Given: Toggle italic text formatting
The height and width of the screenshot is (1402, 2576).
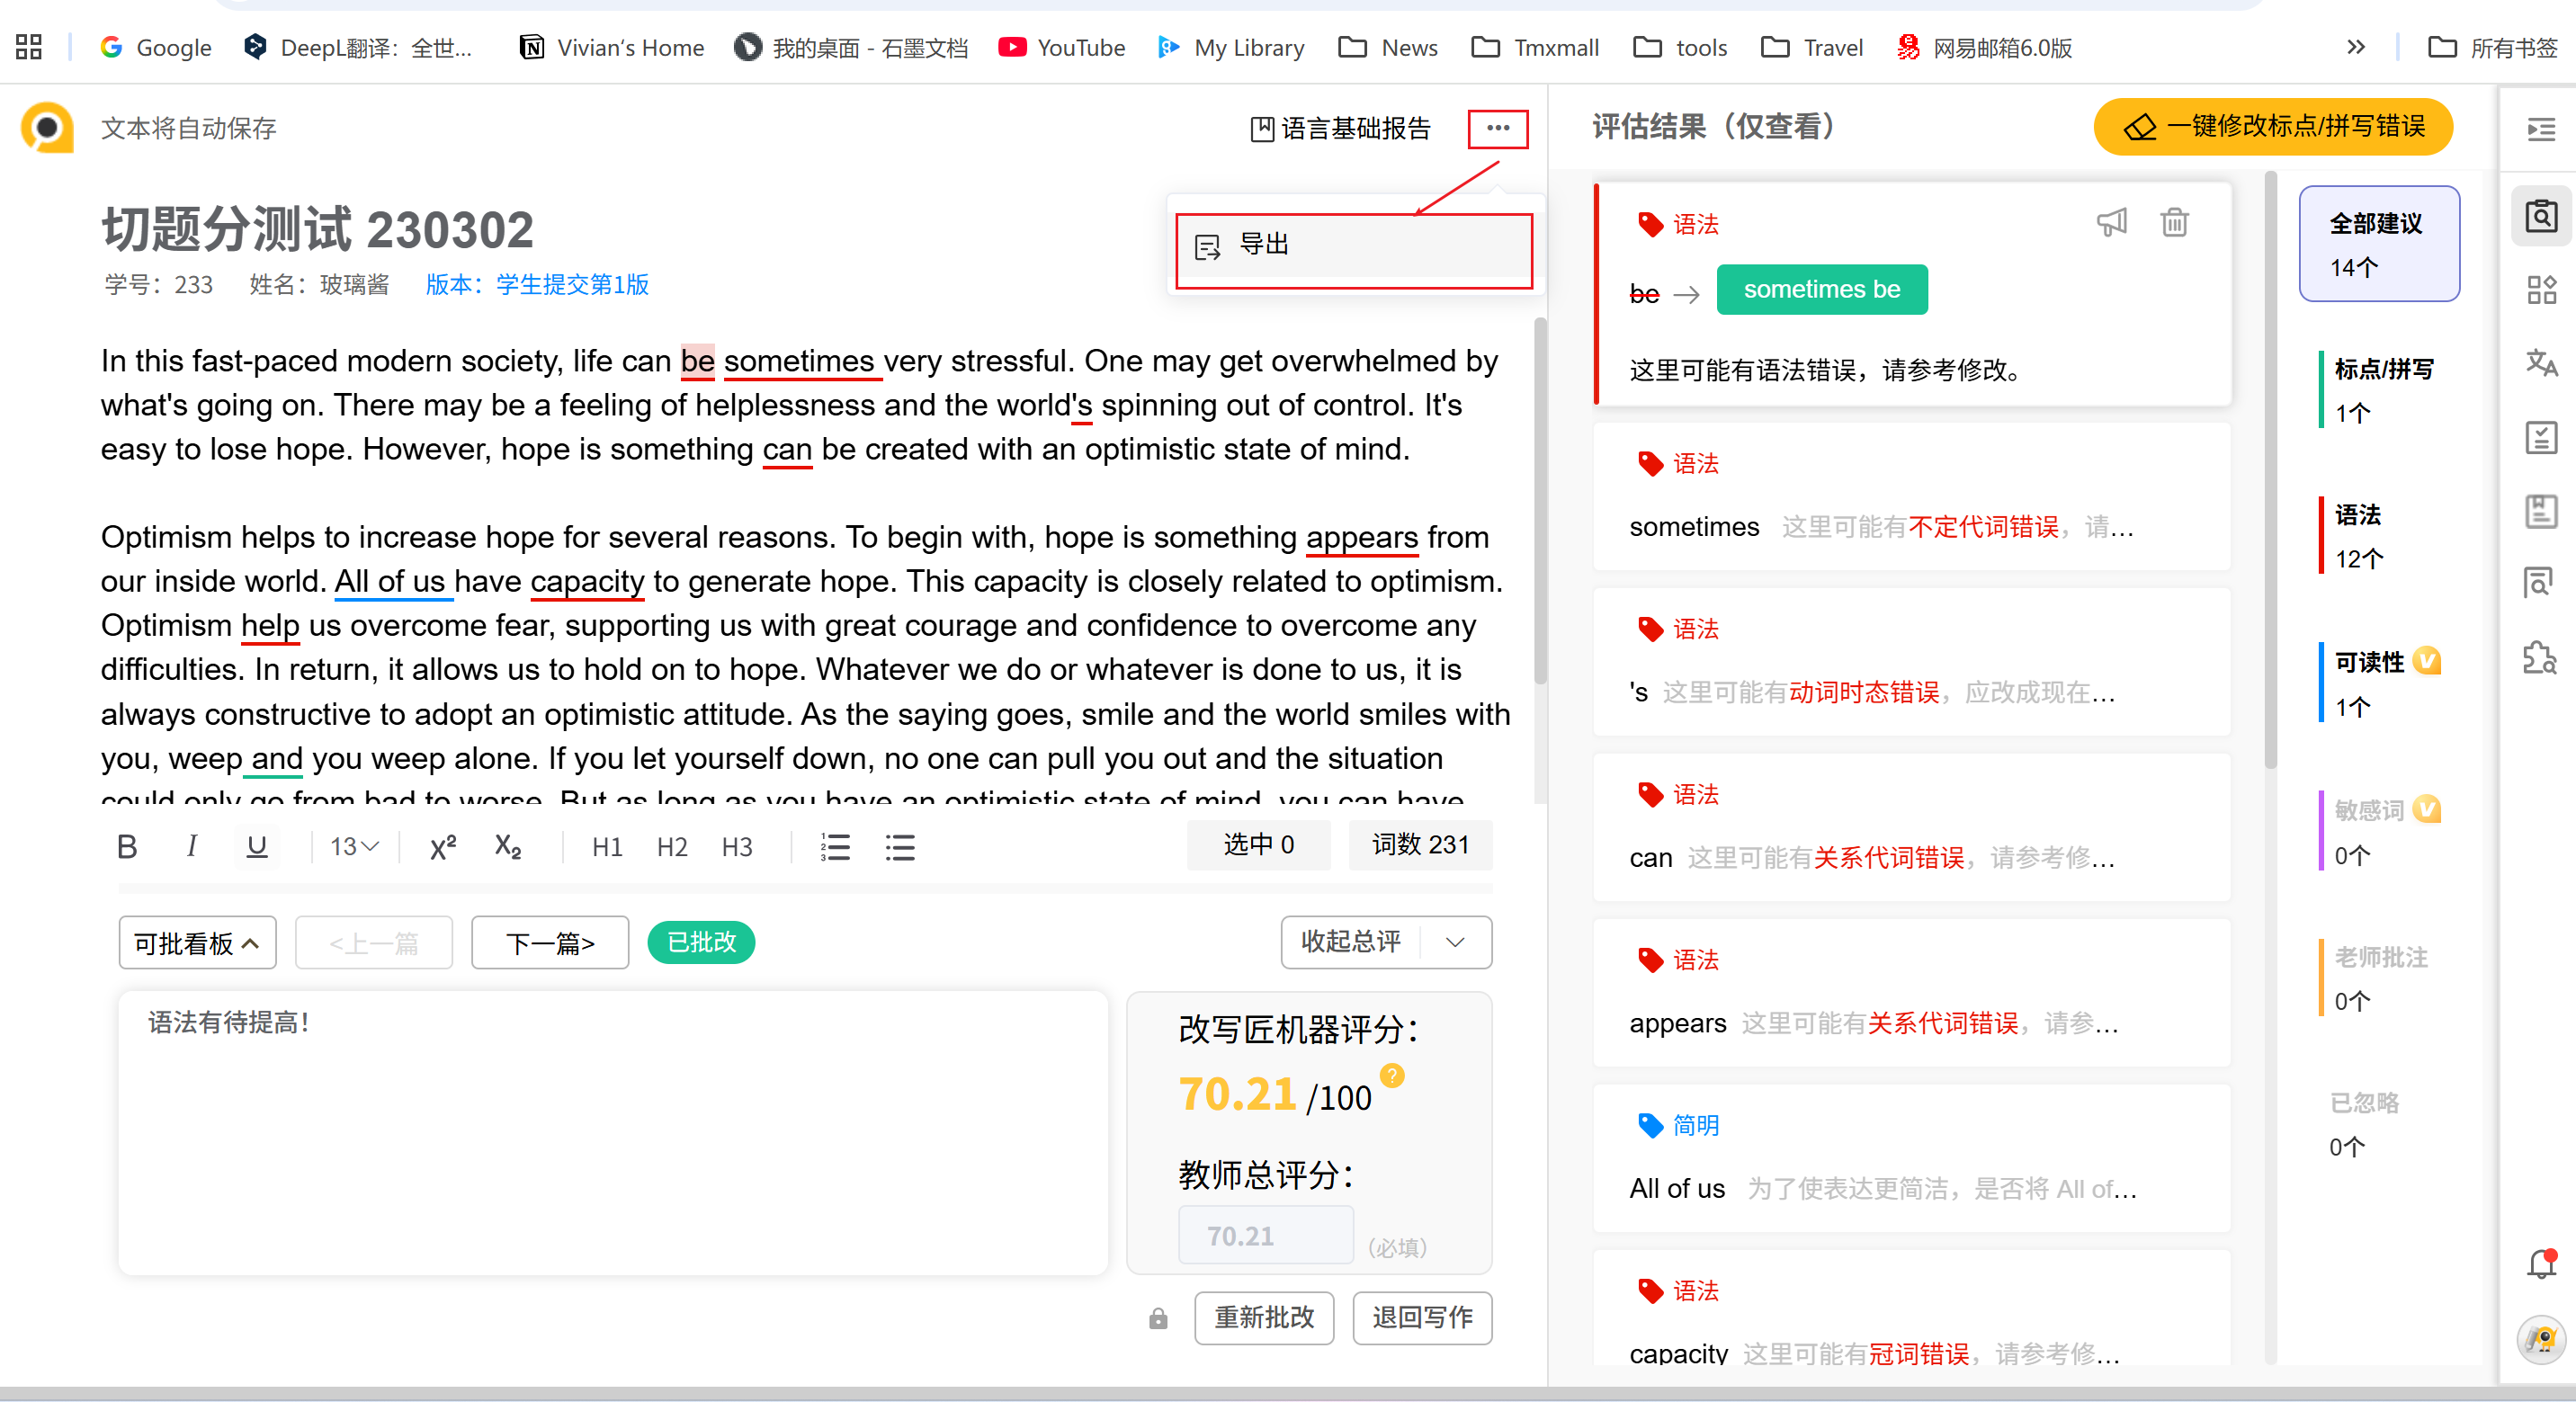Looking at the screenshot, I should (x=191, y=847).
